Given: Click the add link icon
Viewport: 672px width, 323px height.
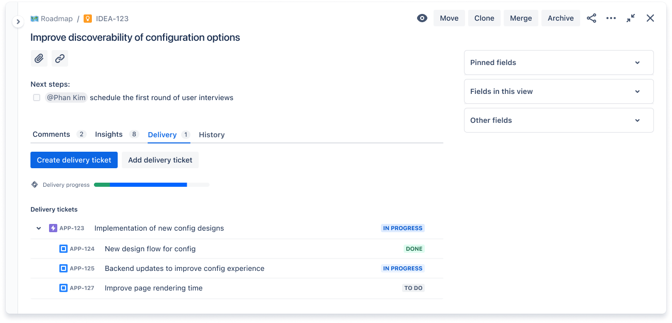Looking at the screenshot, I should (x=59, y=58).
